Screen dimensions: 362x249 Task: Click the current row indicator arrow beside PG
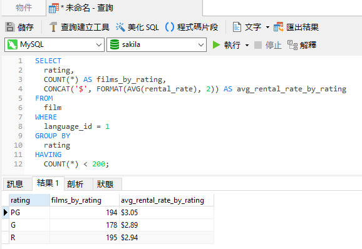pos(6,212)
